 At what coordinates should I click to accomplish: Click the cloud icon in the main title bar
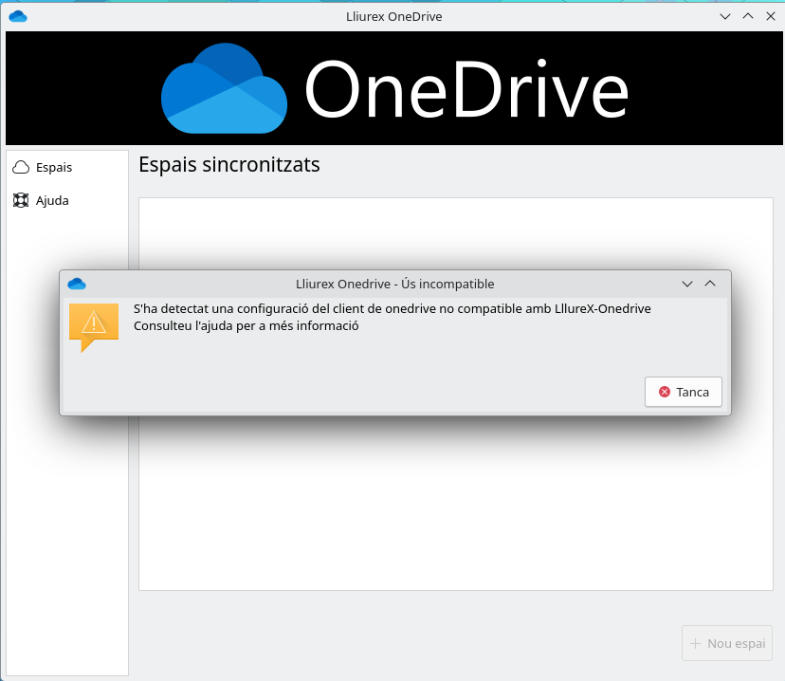(x=18, y=16)
